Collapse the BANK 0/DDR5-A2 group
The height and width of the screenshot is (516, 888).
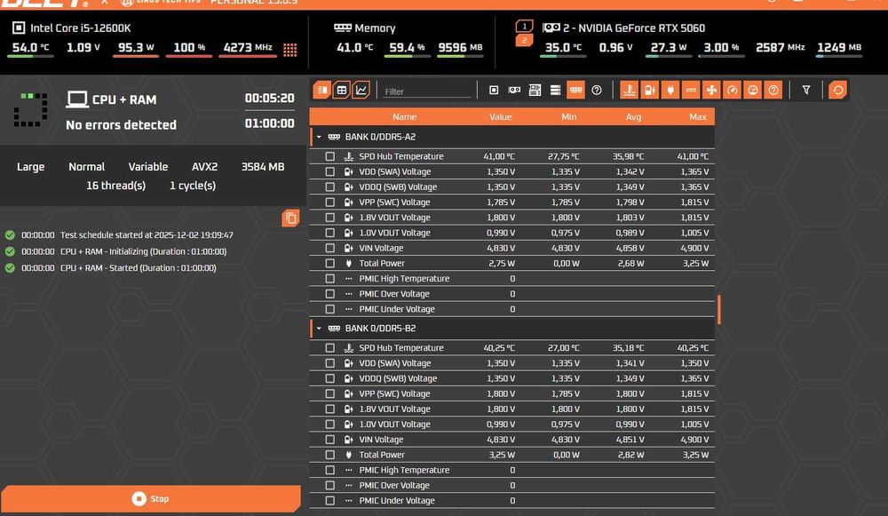[x=319, y=137]
